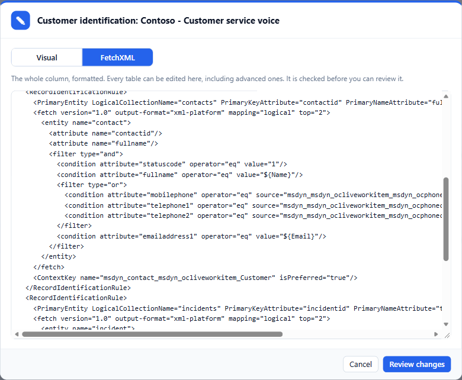
Task: Click the blue pencil edit icon
Action: pyautogui.click(x=20, y=20)
